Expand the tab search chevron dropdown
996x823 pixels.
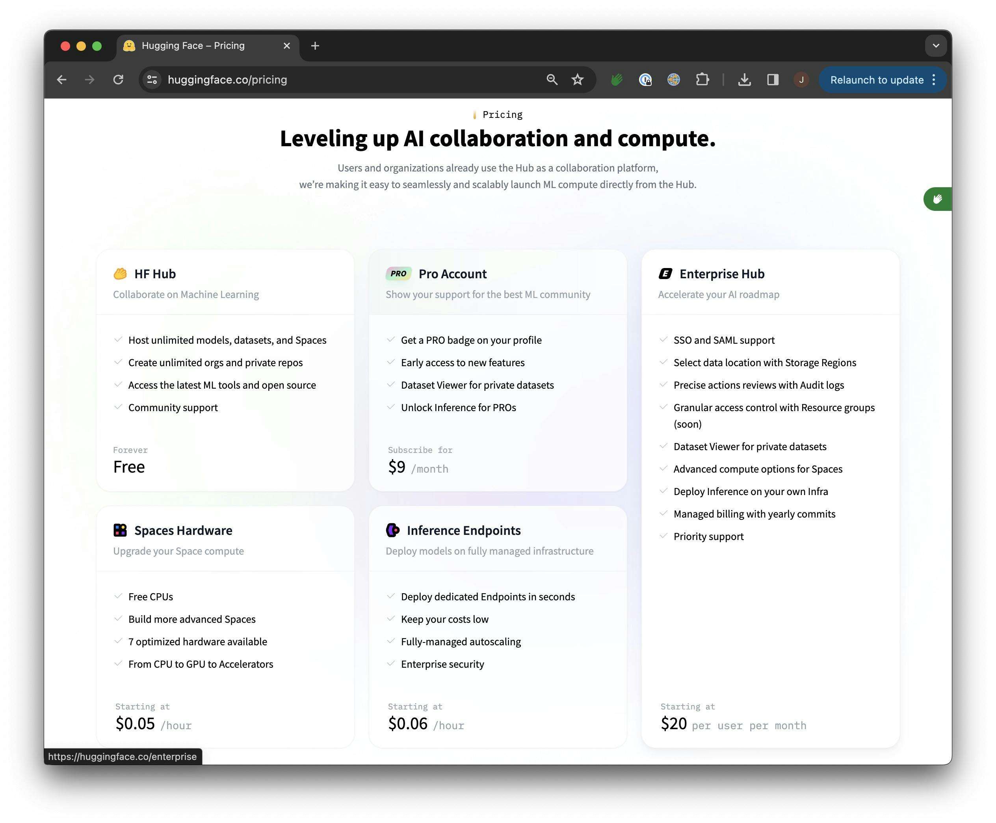[x=935, y=46]
